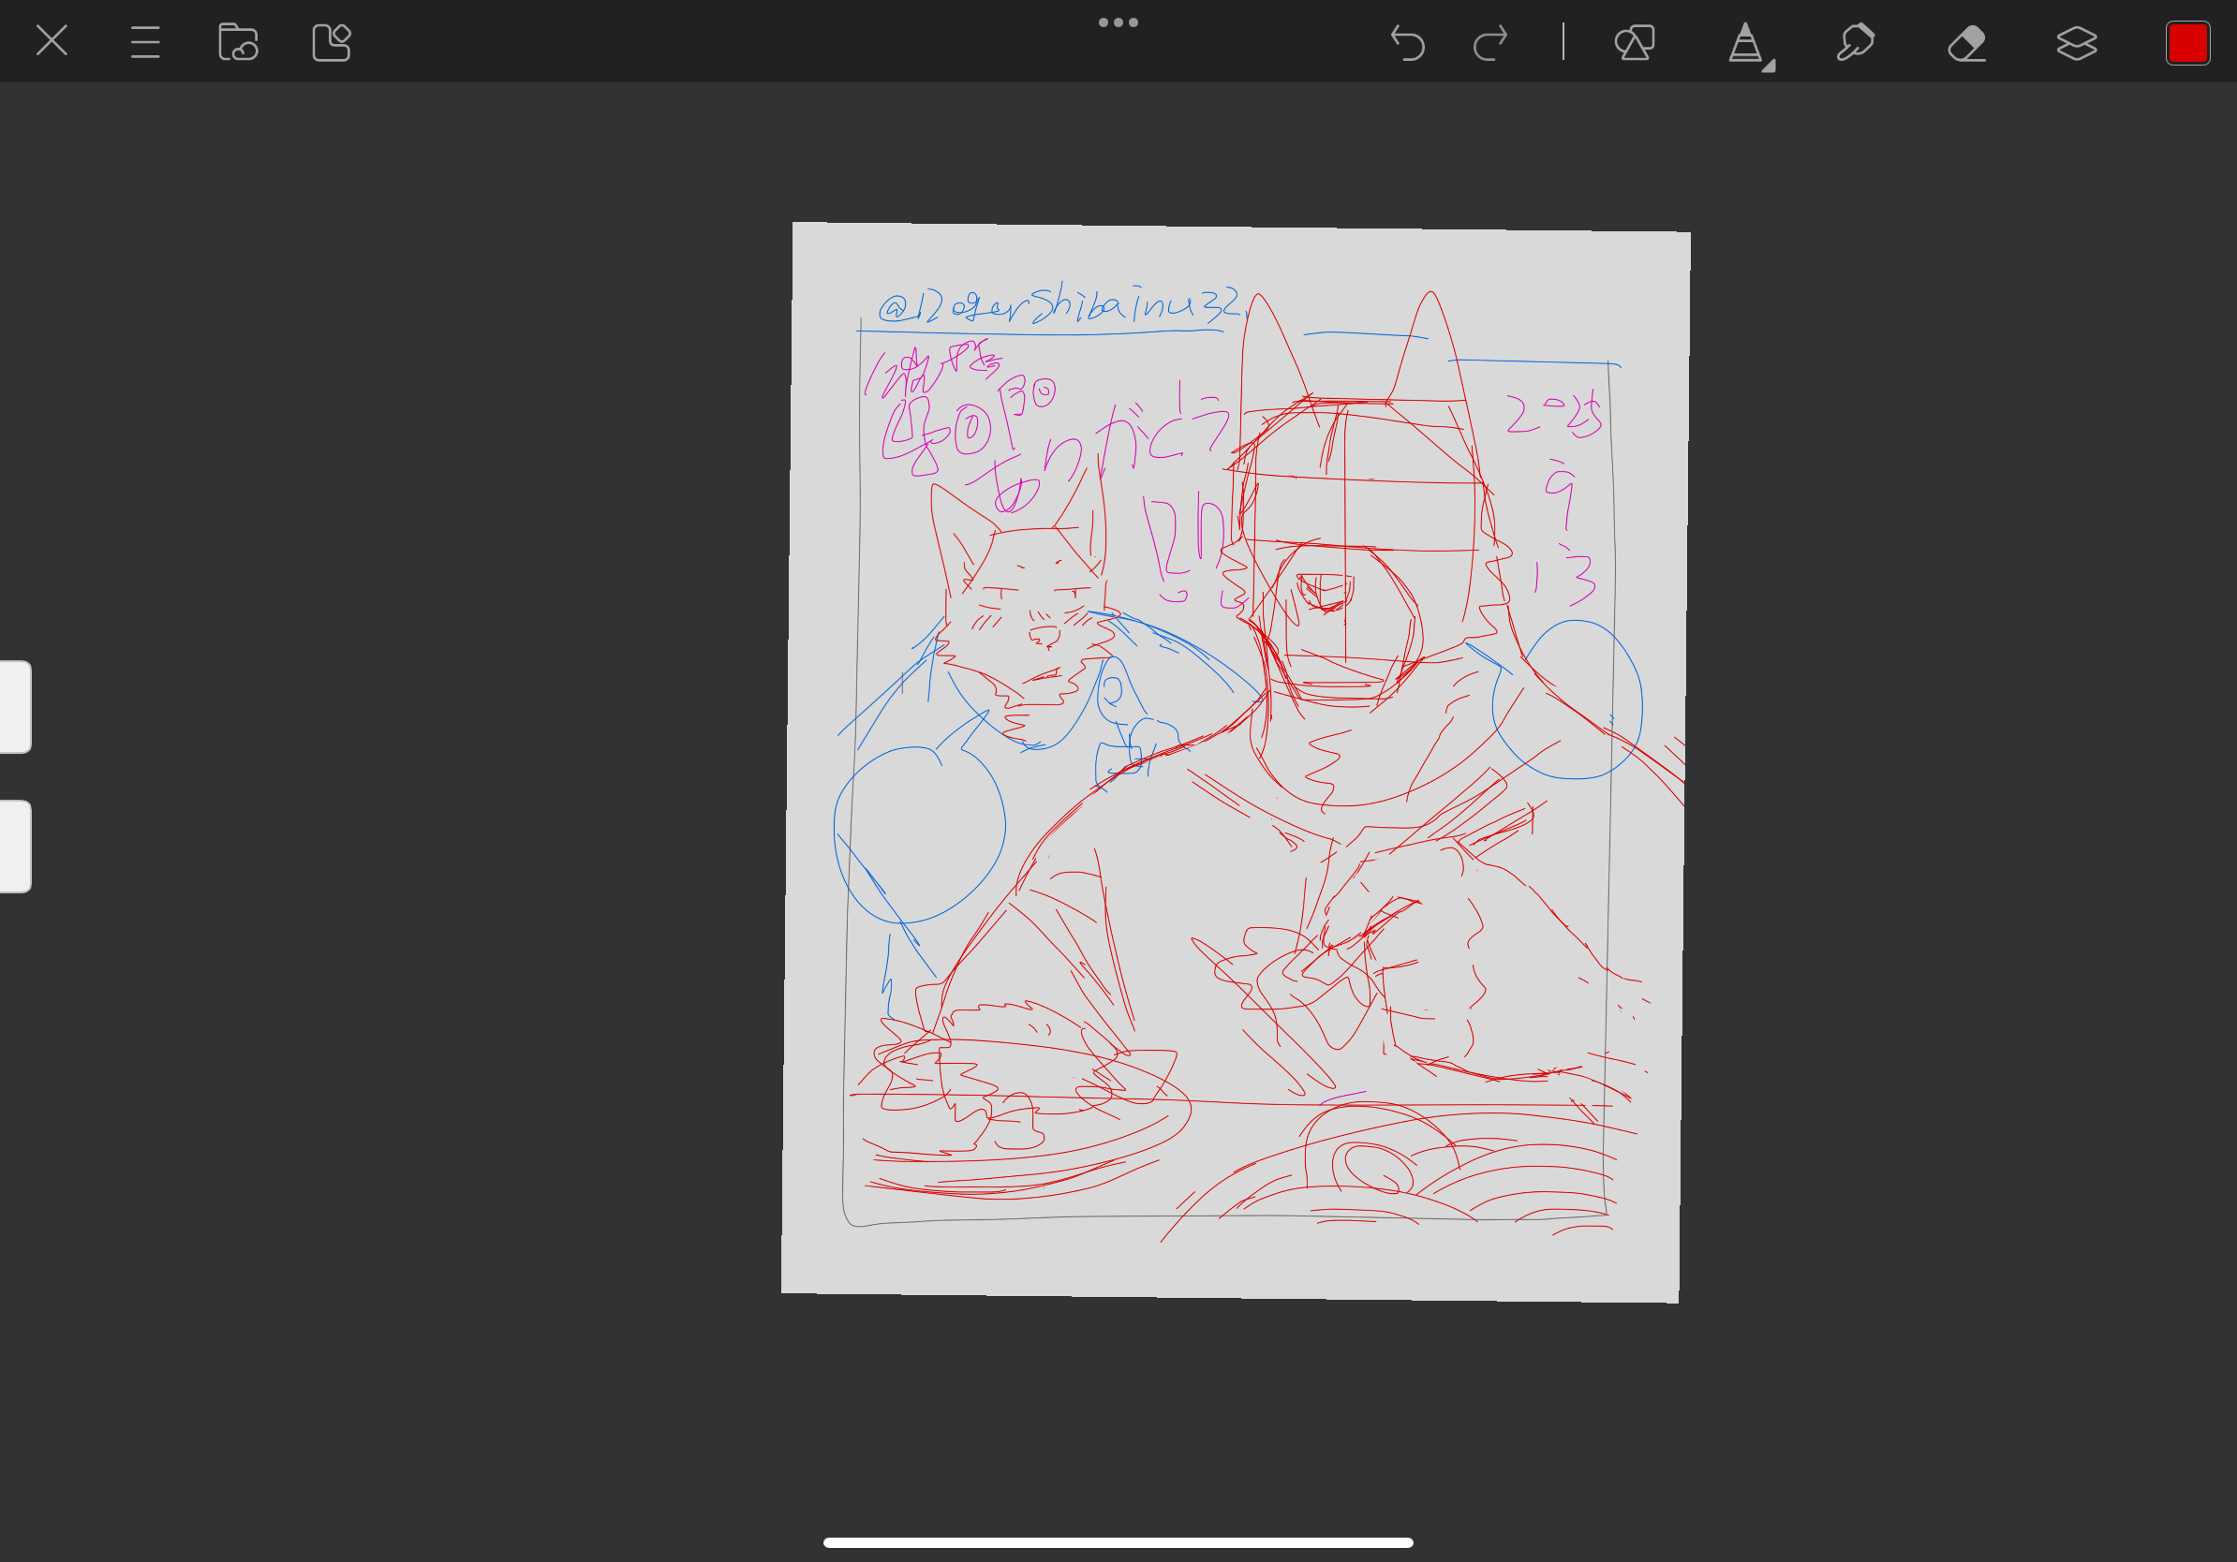
Task: Tap the bottom home indicator bar
Action: tap(1118, 1542)
